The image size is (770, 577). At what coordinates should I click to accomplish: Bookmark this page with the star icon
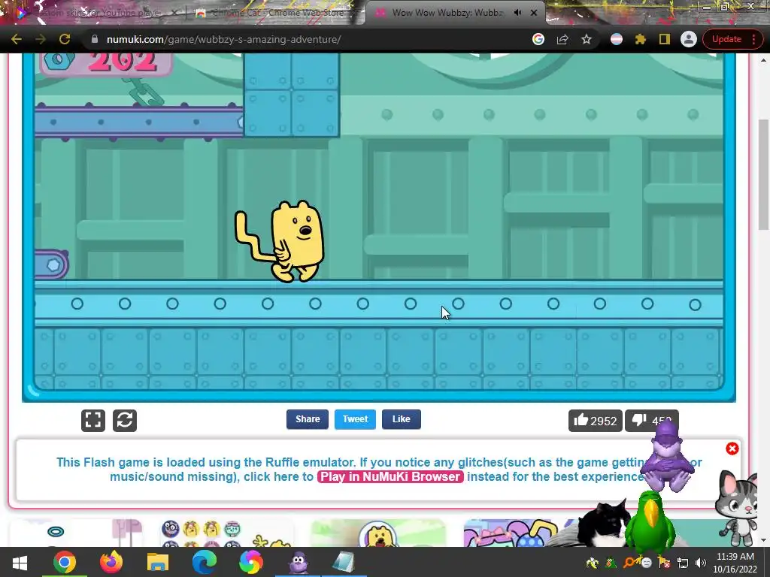[587, 39]
